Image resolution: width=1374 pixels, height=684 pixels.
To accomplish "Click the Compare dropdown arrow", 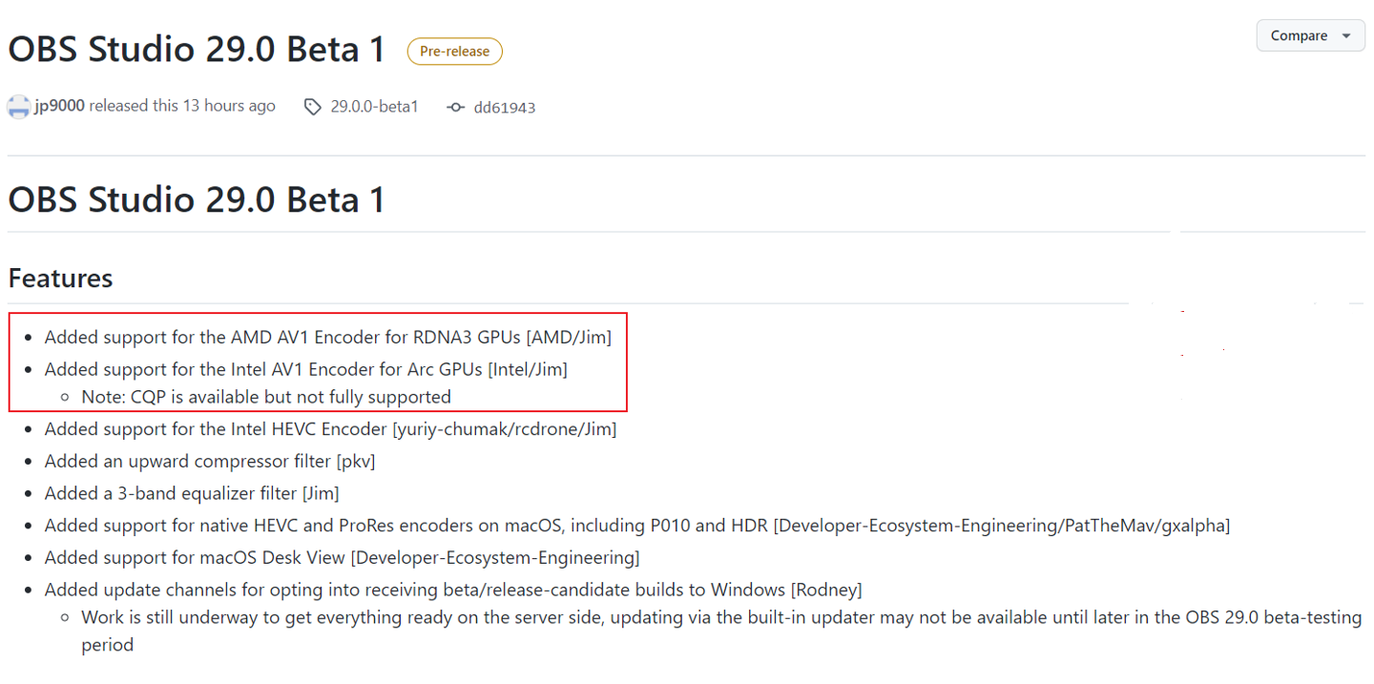I will point(1346,36).
